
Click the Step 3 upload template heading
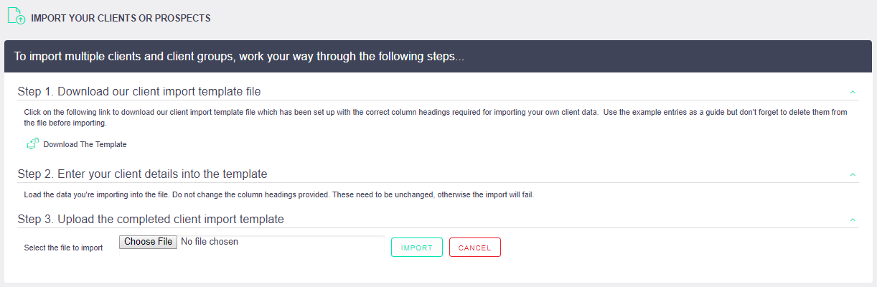point(151,220)
